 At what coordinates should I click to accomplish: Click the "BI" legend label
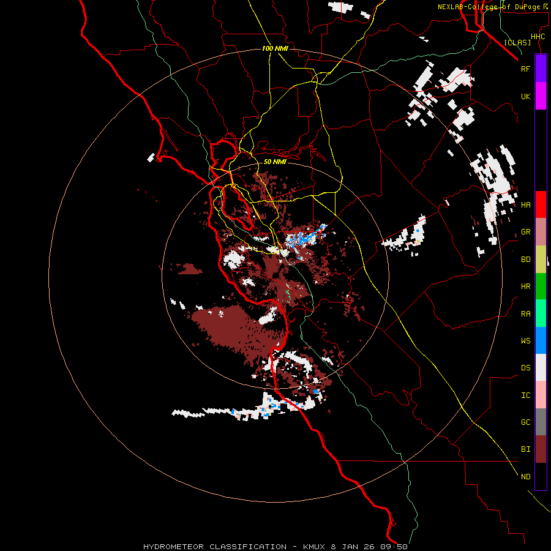pos(525,449)
